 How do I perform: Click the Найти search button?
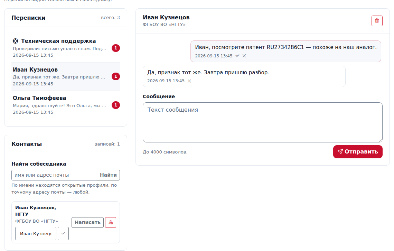pyautogui.click(x=108, y=175)
